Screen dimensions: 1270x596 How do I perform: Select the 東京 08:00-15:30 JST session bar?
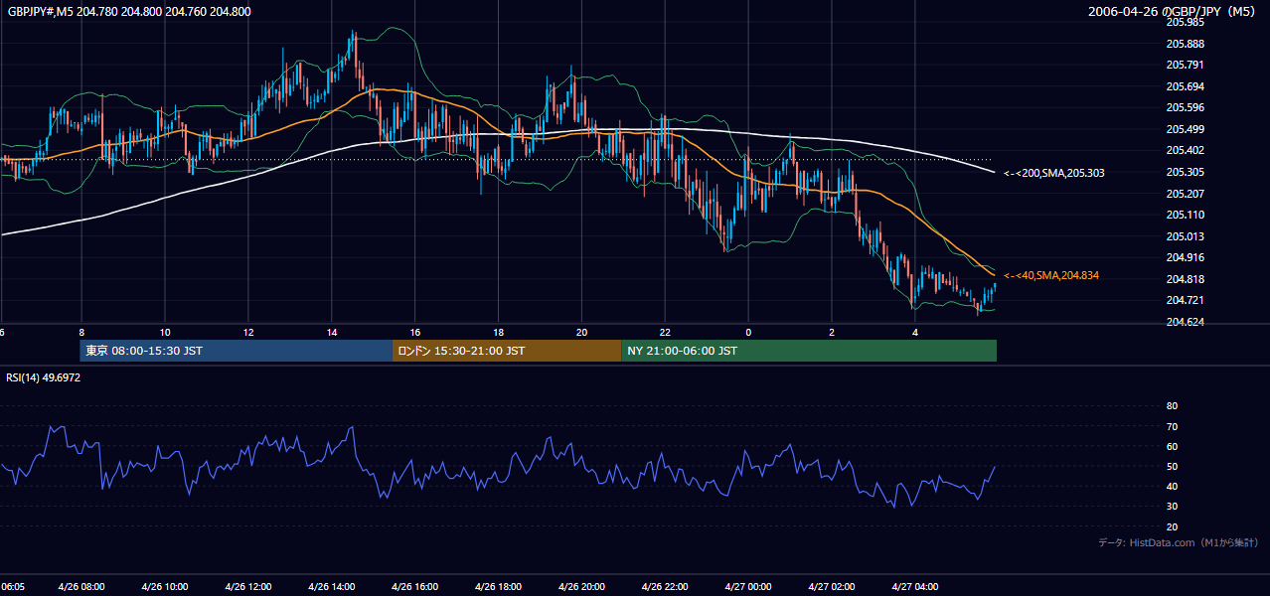(237, 351)
